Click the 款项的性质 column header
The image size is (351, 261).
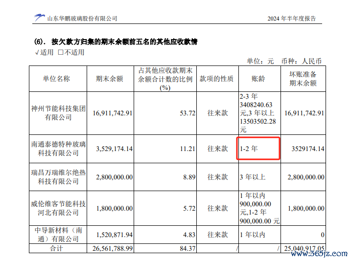point(217,79)
